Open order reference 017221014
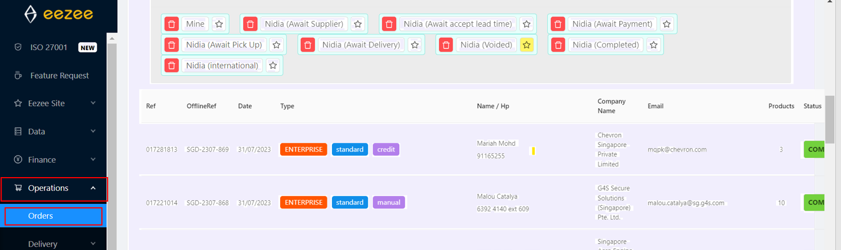Screen dimensions: 841x250 click(x=161, y=202)
